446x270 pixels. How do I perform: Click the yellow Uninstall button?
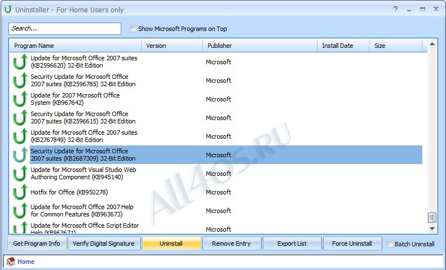pyautogui.click(x=171, y=244)
